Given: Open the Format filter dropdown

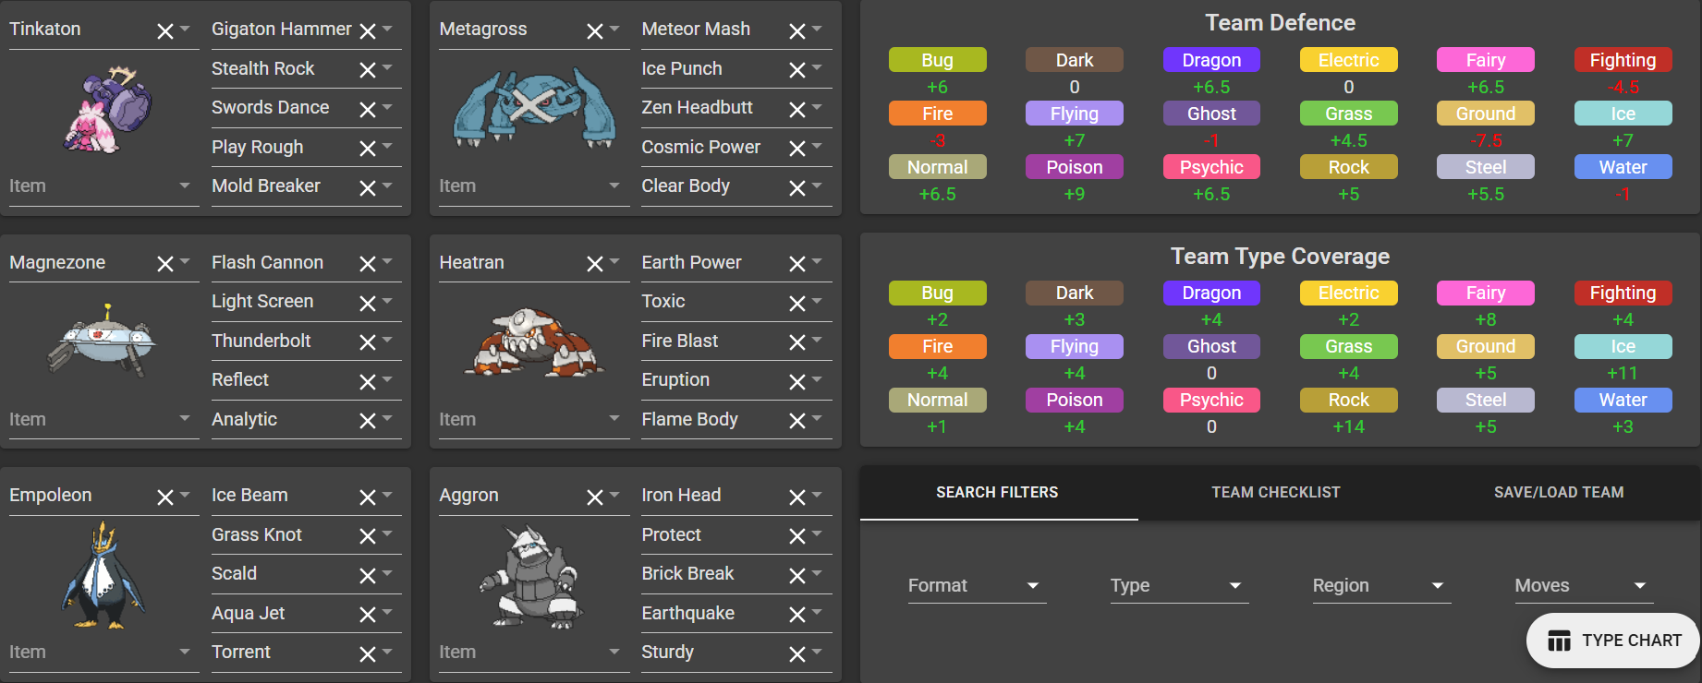Looking at the screenshot, I should [x=977, y=585].
